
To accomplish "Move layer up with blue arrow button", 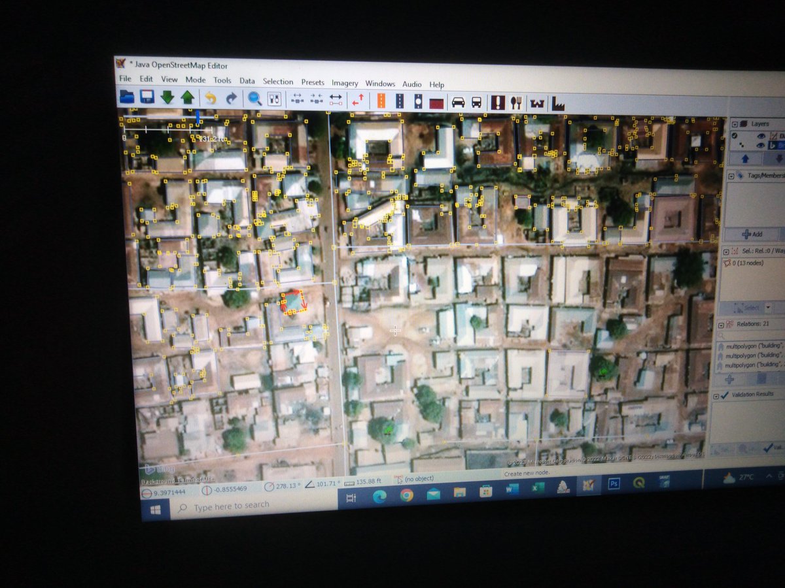I will [745, 159].
